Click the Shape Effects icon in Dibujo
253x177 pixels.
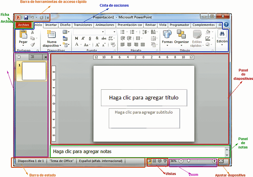click(x=208, y=44)
